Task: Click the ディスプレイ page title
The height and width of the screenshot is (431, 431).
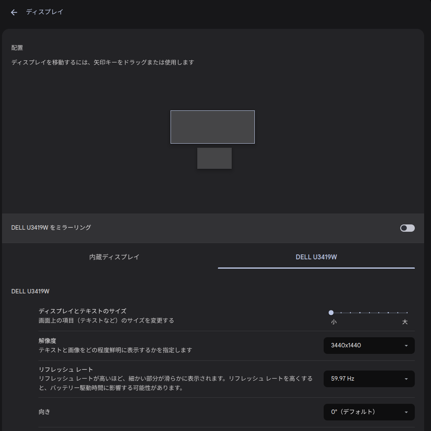Action: tap(45, 12)
